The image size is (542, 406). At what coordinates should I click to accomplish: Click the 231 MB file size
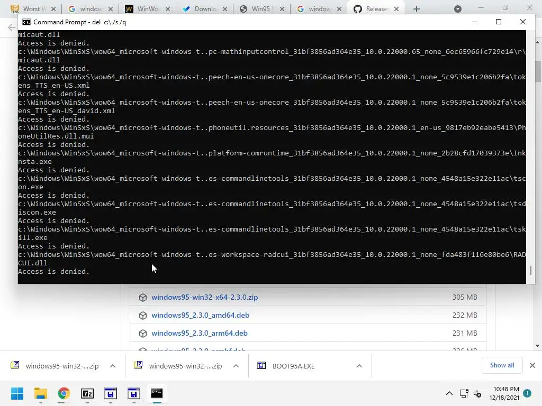[465, 333]
